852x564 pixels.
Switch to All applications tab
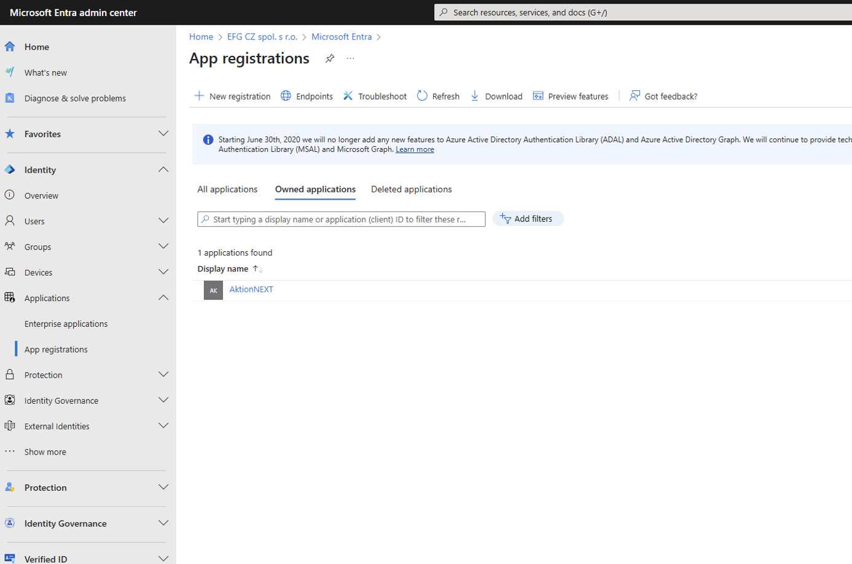[x=227, y=189]
